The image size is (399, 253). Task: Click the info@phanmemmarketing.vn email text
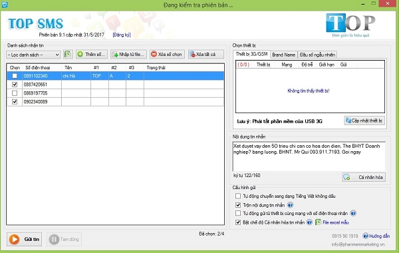pos(358,244)
